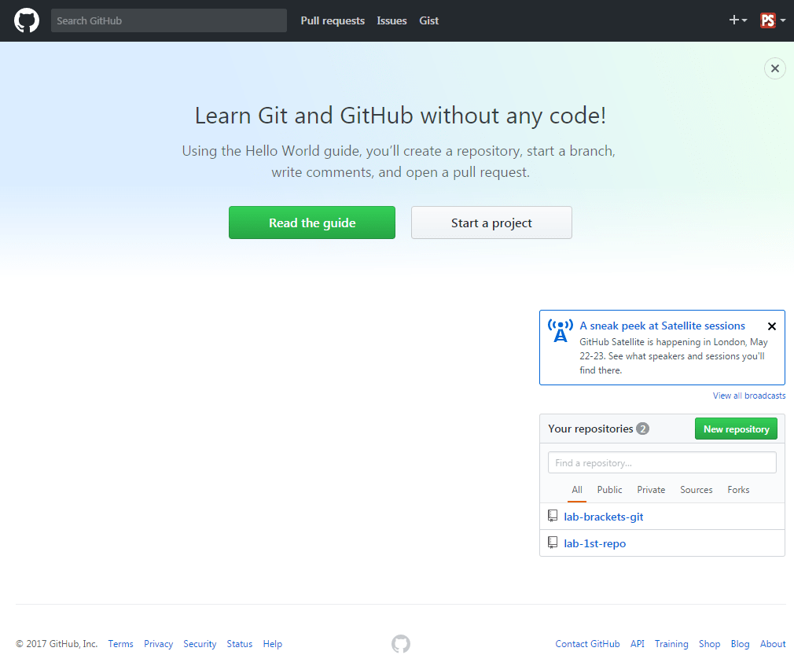
Task: Click the repositories count badge 2
Action: (642, 429)
